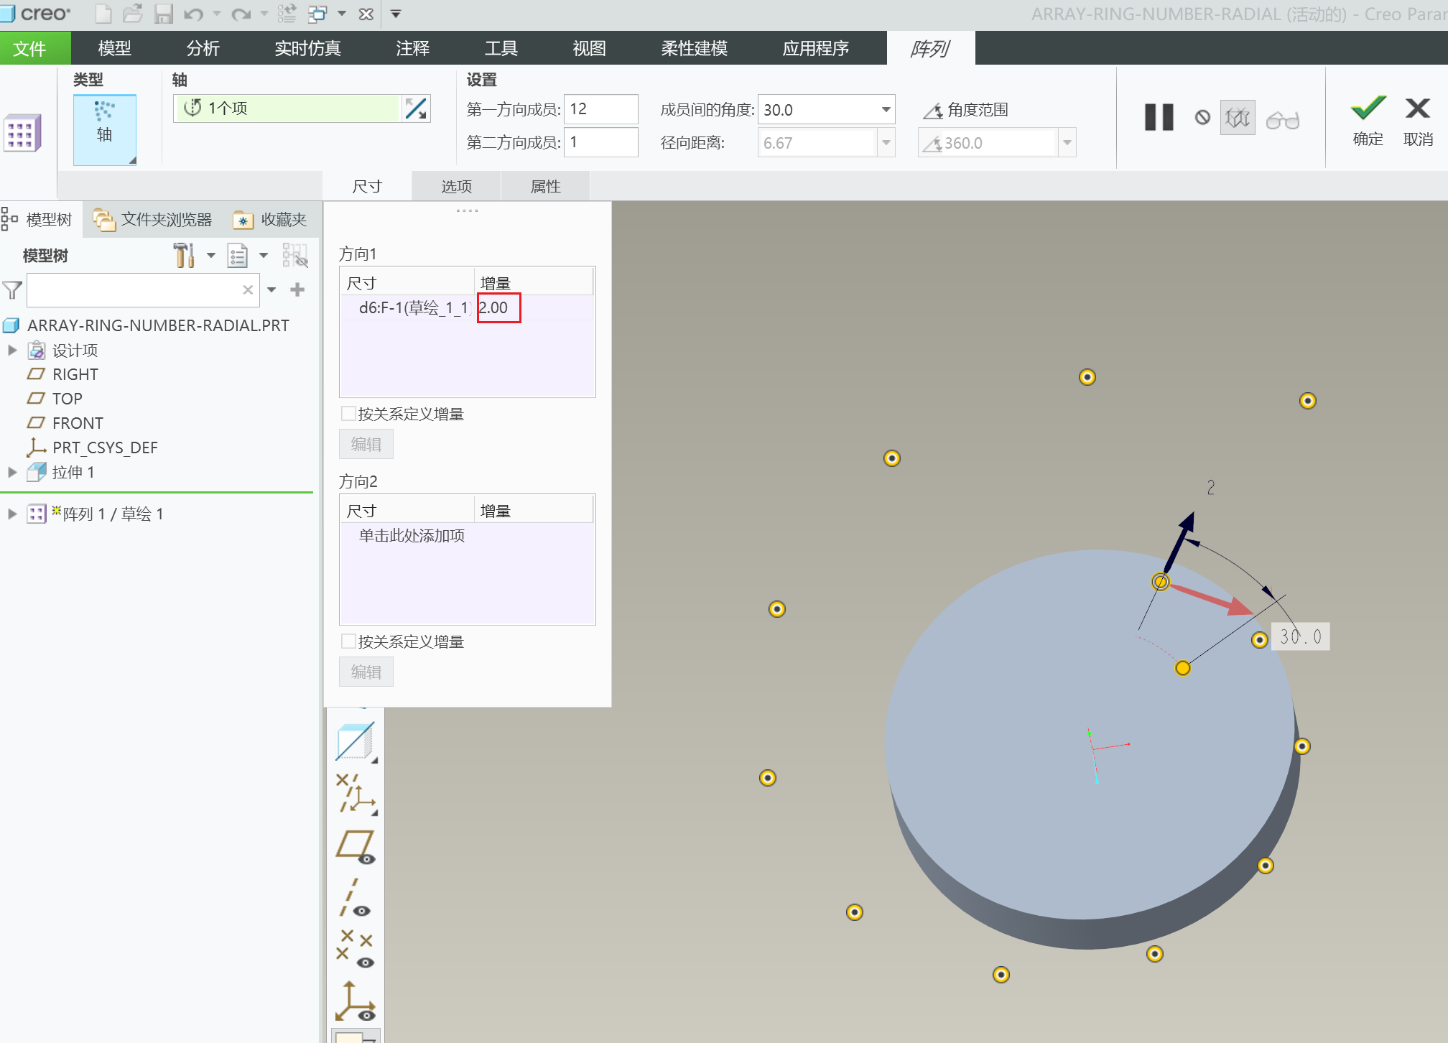This screenshot has width=1448, height=1043.
Task: Switch to the 视图 ribbon tab
Action: pyautogui.click(x=590, y=48)
